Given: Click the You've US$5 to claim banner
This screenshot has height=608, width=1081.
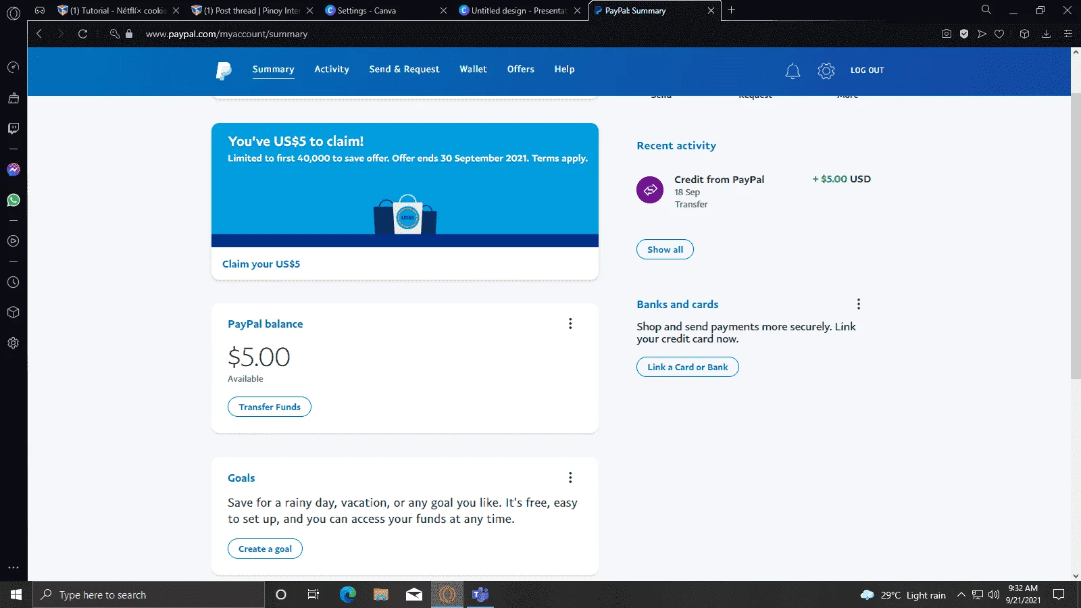Looking at the screenshot, I should click(x=405, y=185).
